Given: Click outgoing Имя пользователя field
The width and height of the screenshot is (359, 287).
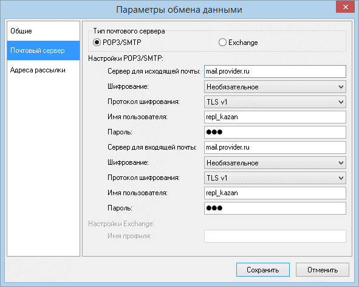Looking at the screenshot, I should pyautogui.click(x=275, y=117).
